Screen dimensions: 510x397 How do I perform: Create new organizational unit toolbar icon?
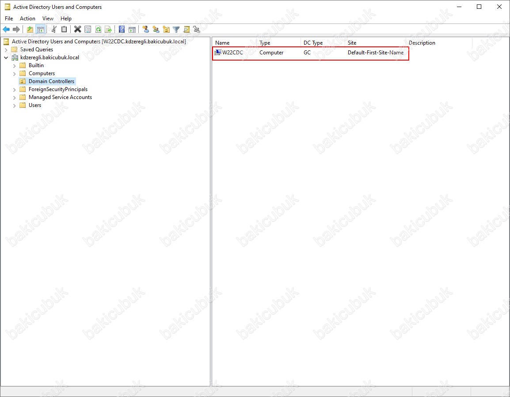click(x=166, y=30)
